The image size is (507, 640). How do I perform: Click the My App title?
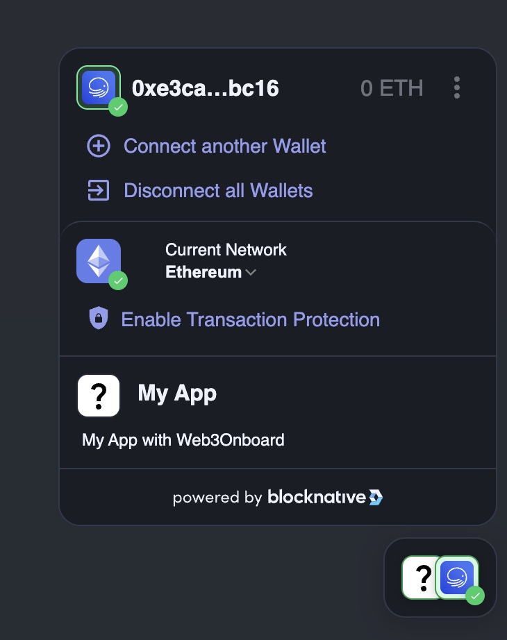[177, 393]
